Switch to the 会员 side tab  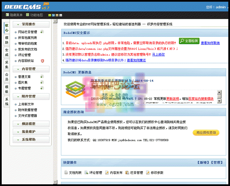7,77
